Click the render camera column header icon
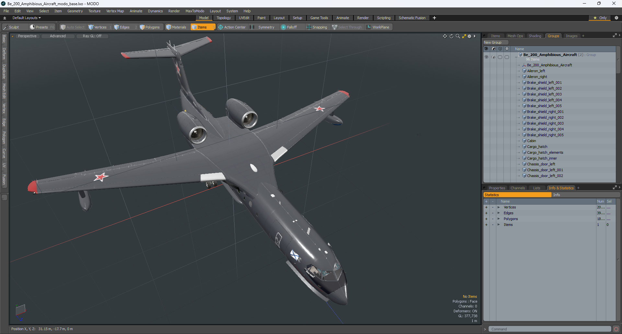The image size is (622, 334). (x=493, y=49)
